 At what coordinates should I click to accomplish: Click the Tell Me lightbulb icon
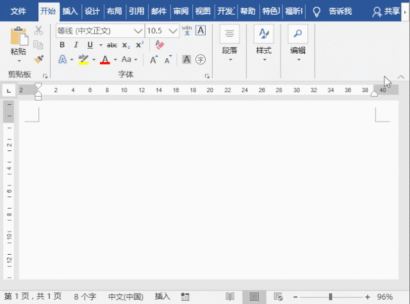click(x=316, y=12)
